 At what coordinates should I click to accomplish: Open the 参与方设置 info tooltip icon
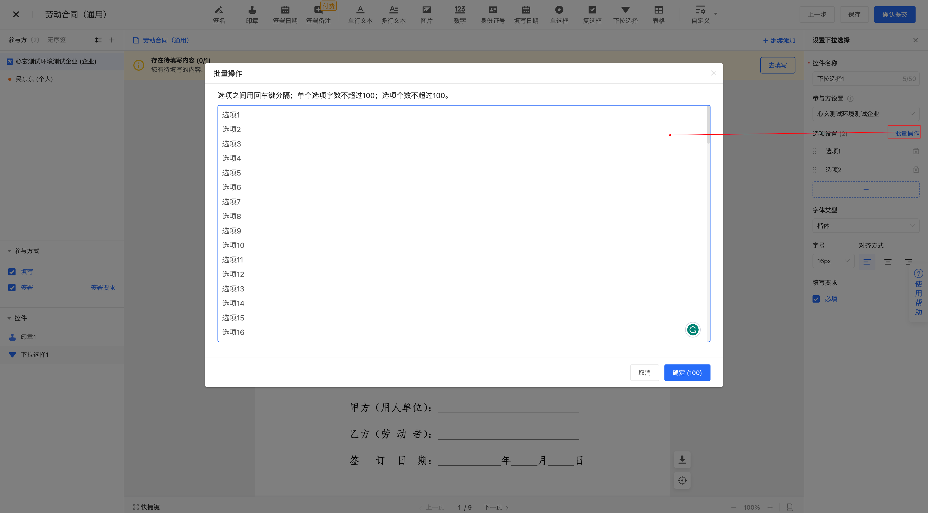850,99
